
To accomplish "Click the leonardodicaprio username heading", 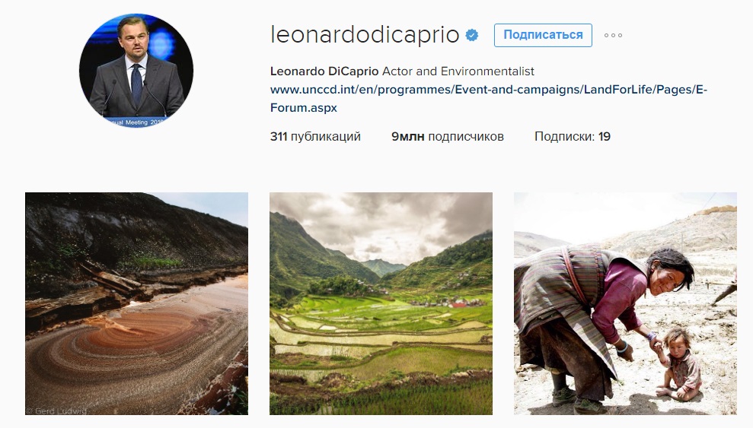I will pos(365,34).
